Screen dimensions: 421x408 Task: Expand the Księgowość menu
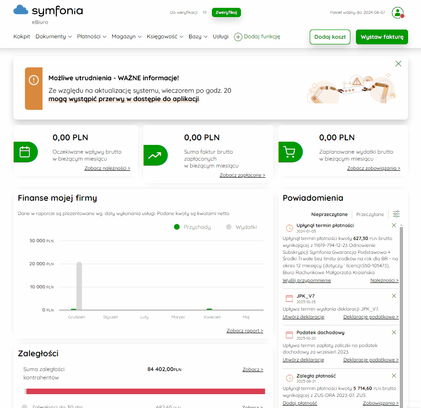pos(165,36)
